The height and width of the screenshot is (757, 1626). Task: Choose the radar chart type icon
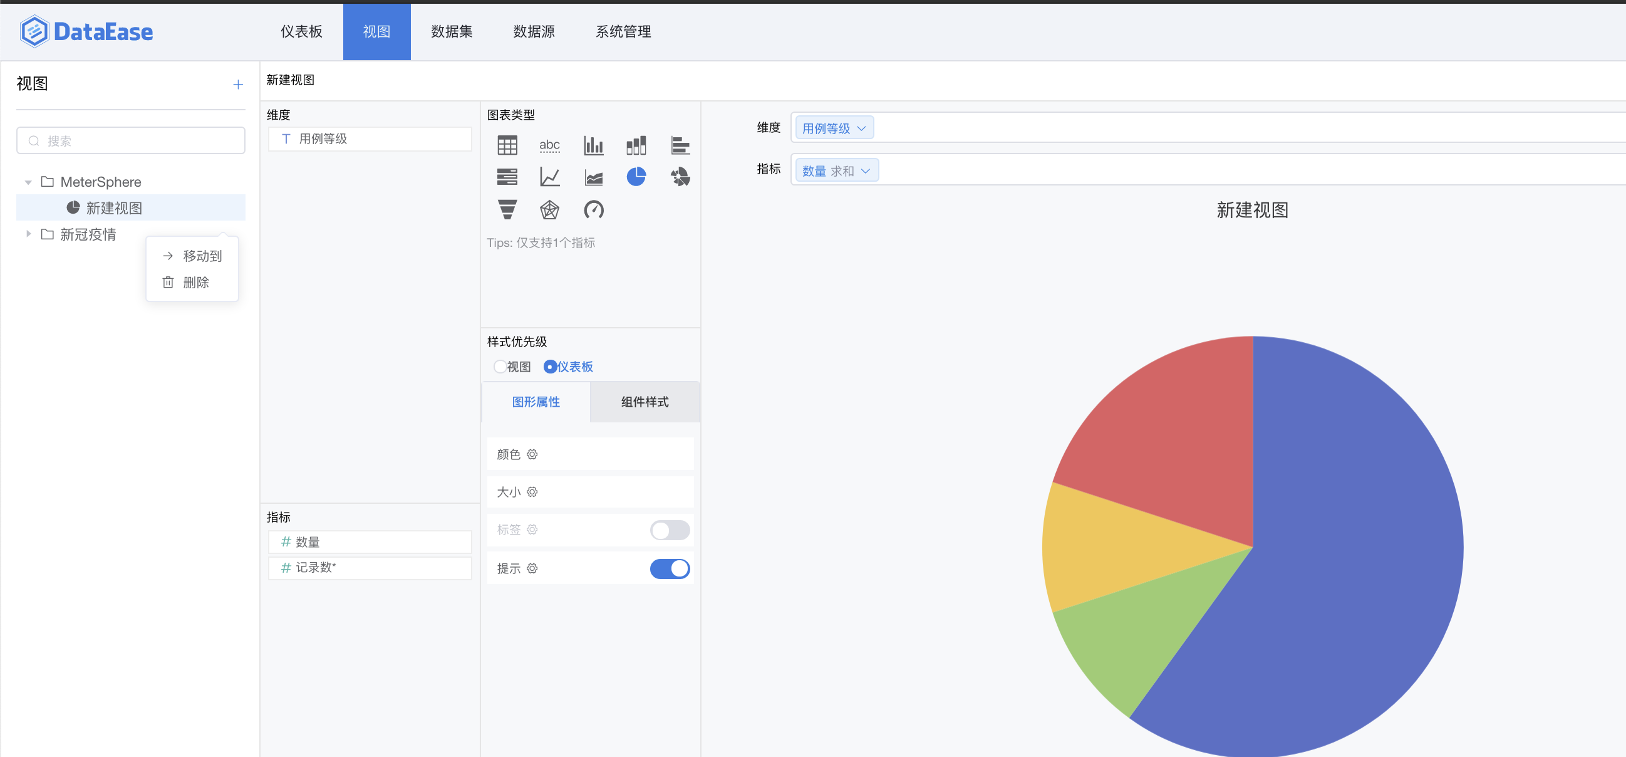point(549,209)
